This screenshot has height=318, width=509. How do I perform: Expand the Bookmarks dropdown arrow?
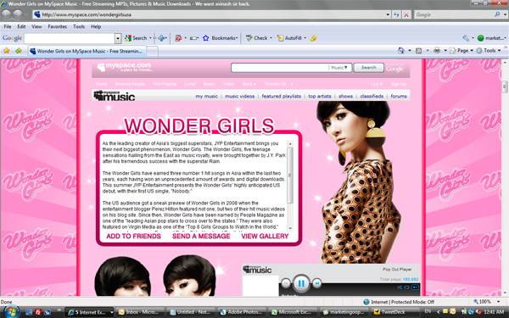pyautogui.click(x=237, y=38)
